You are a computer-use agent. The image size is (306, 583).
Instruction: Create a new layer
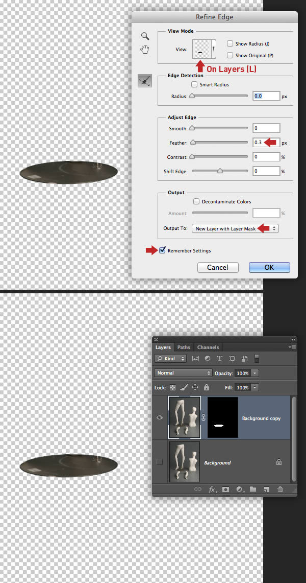266,489
